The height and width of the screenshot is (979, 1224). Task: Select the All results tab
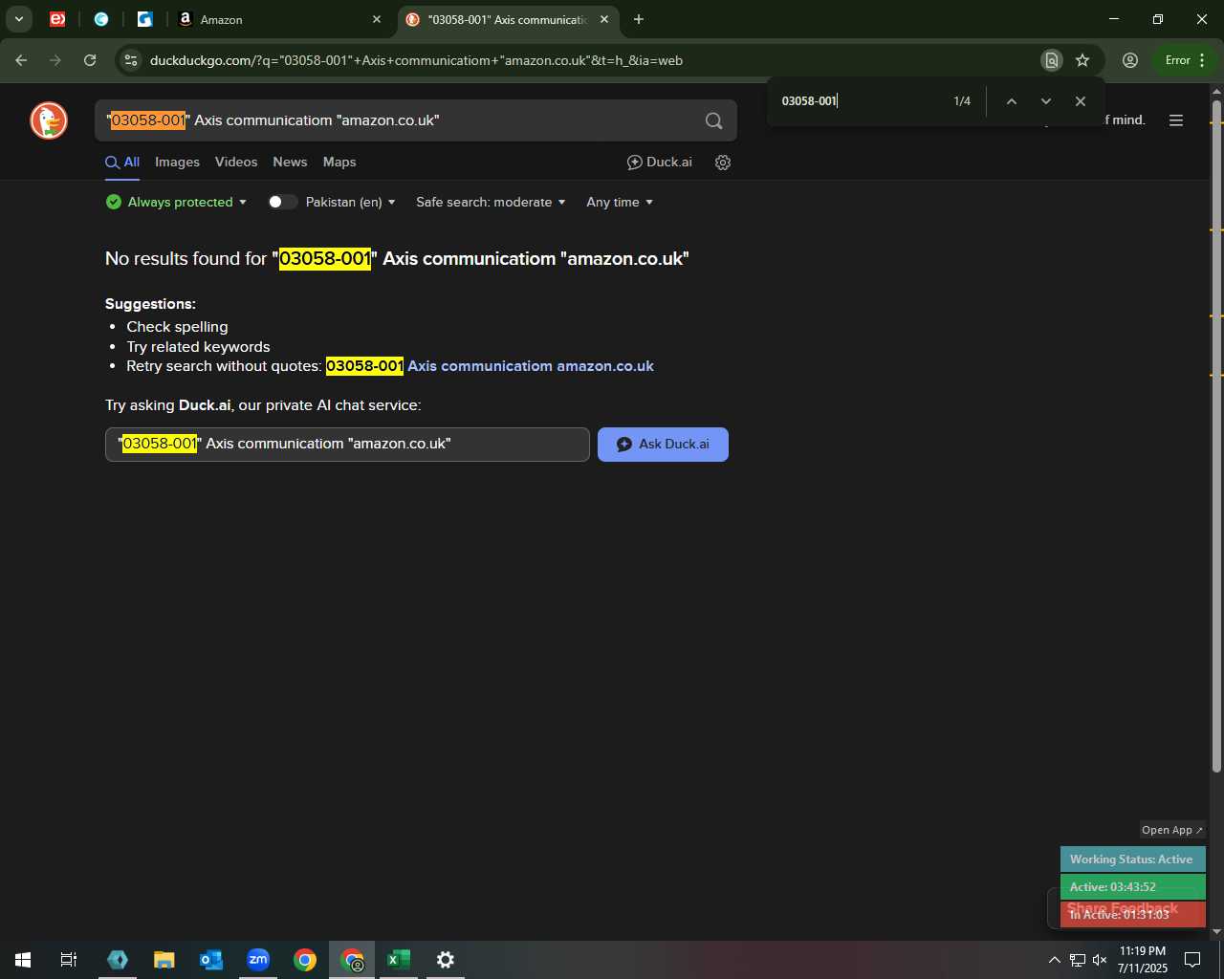(x=122, y=163)
